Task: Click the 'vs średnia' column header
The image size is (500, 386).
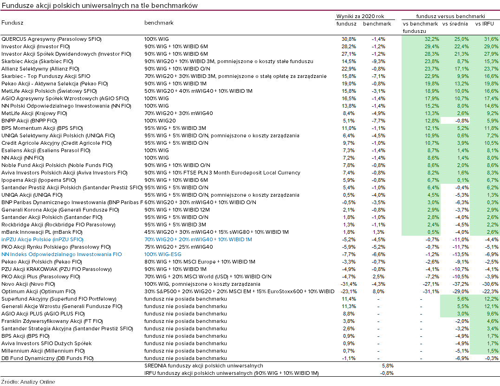Action: point(455,24)
